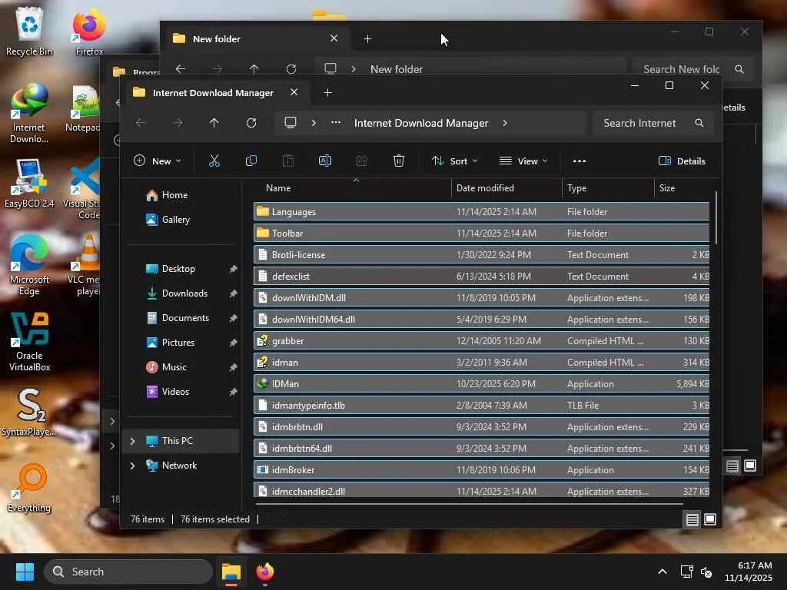Add a new tab with plus button

pyautogui.click(x=327, y=92)
